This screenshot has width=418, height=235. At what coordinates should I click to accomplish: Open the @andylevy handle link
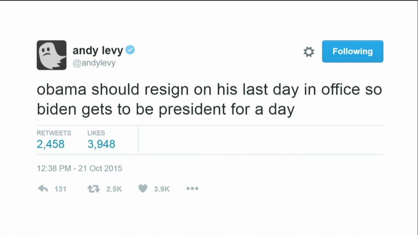click(94, 63)
